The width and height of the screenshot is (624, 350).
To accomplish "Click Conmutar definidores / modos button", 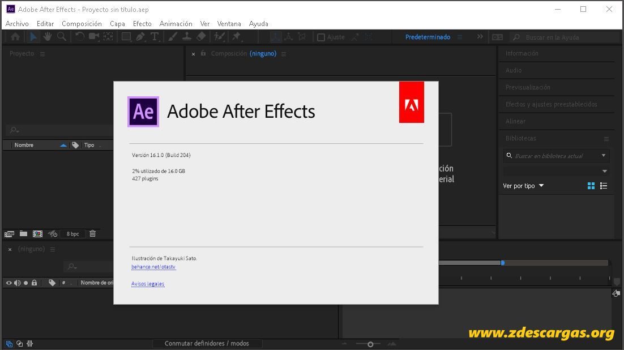I will coord(207,343).
